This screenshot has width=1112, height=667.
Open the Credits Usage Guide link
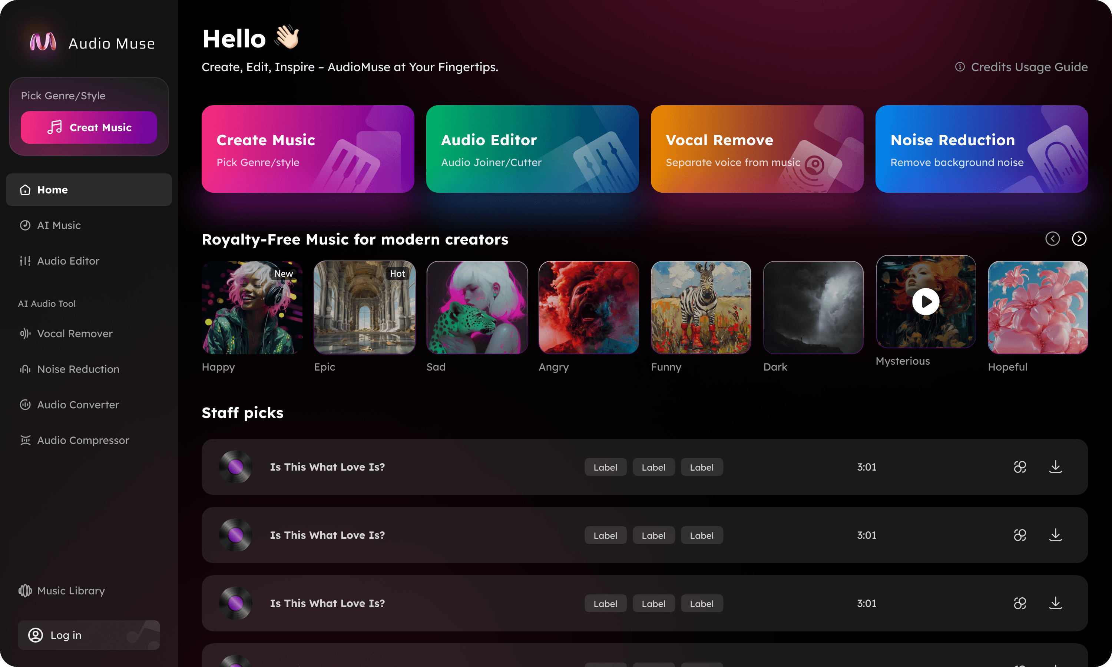click(x=1029, y=67)
